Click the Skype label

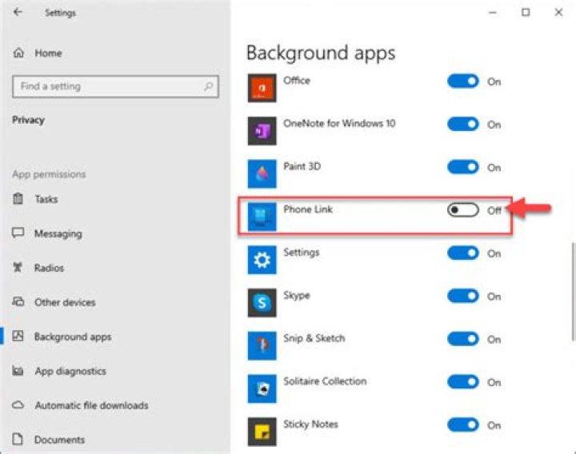[297, 296]
